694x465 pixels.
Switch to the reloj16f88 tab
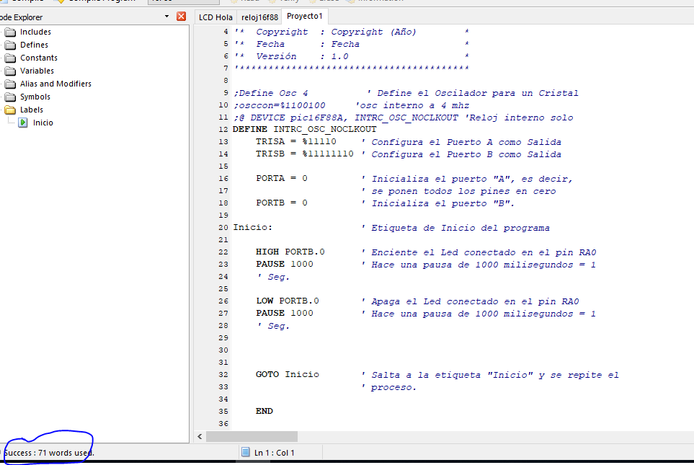point(259,17)
